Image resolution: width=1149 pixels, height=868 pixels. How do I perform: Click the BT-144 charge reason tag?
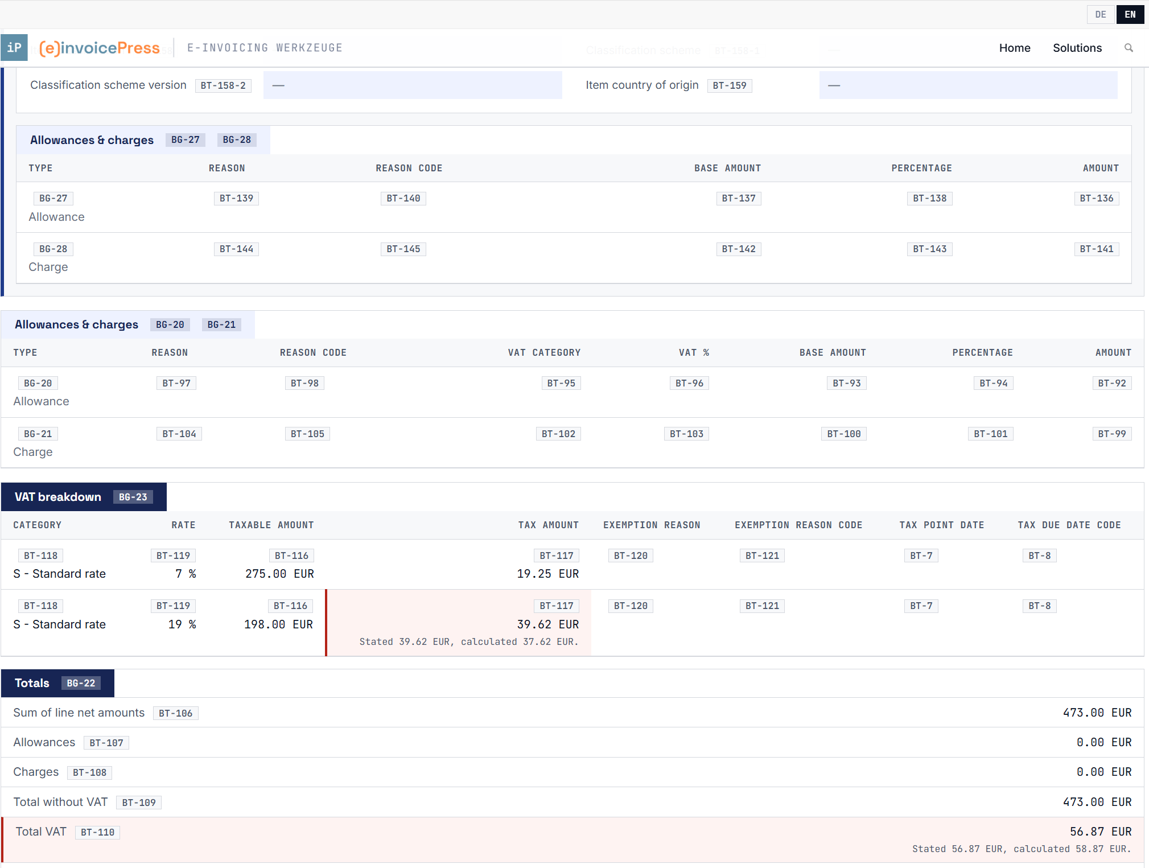tap(236, 249)
